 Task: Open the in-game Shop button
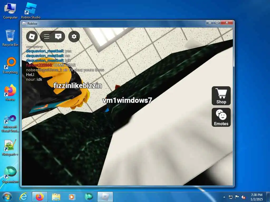pyautogui.click(x=221, y=96)
